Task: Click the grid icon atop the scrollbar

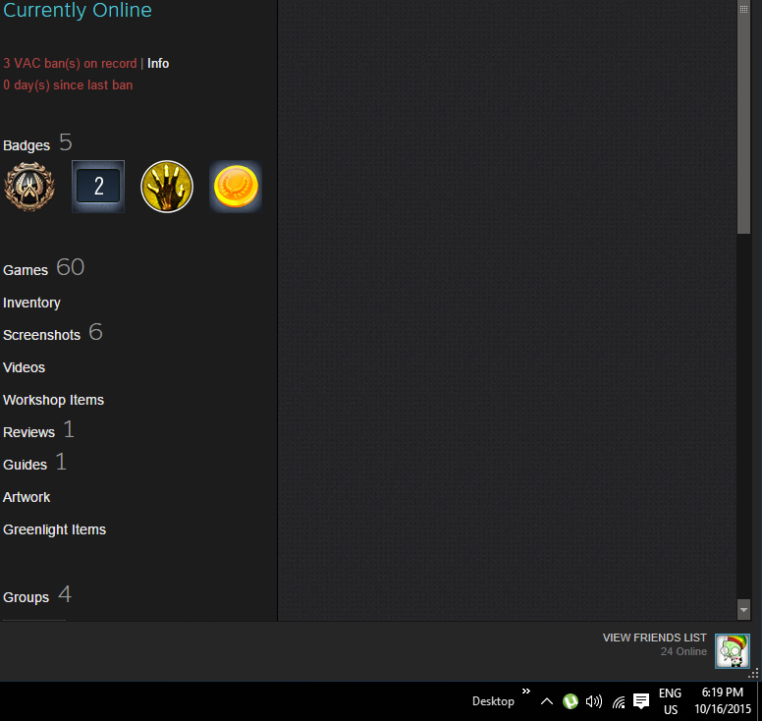Action: (743, 9)
